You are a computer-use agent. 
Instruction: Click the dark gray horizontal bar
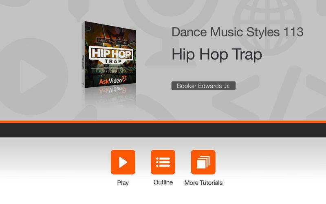point(163,130)
